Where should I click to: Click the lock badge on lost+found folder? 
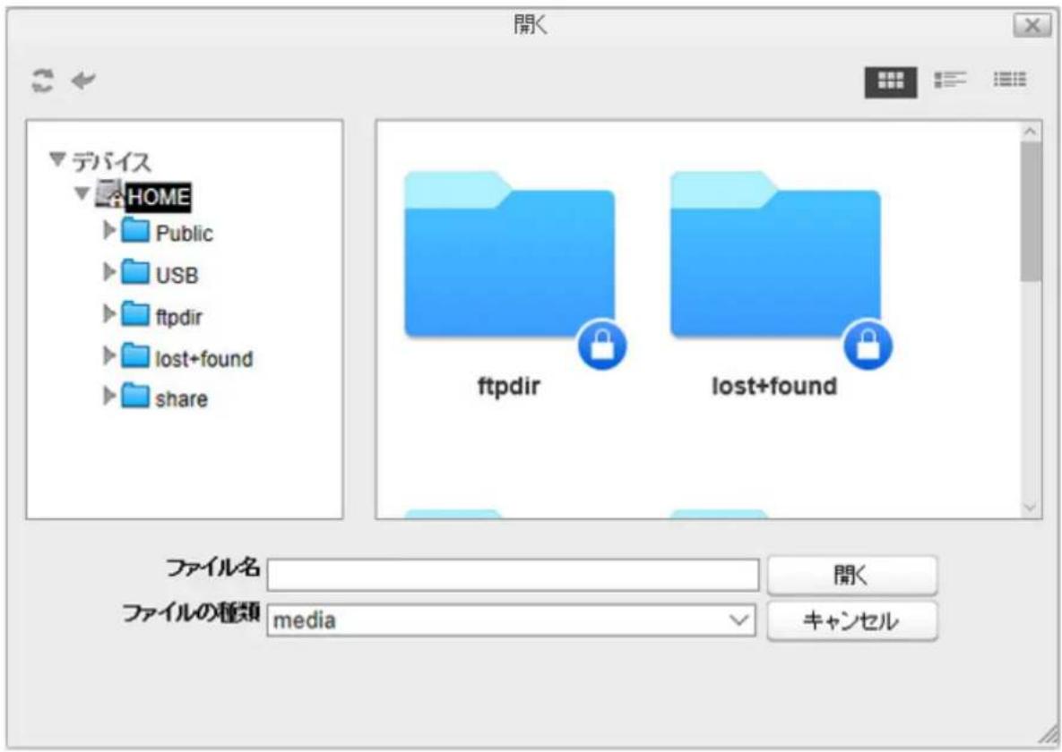point(868,346)
